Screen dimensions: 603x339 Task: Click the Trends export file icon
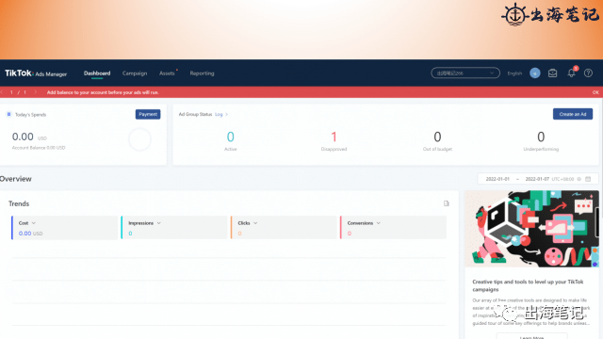pyautogui.click(x=446, y=203)
